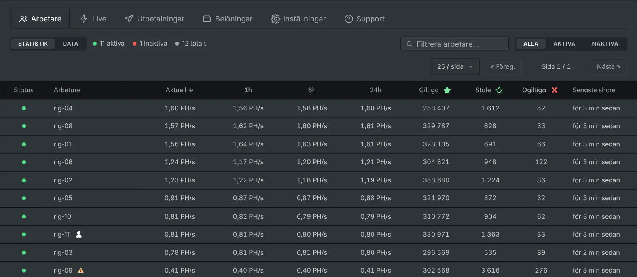The height and width of the screenshot is (277, 637).
Task: Select worker rig-01
Action: point(63,144)
